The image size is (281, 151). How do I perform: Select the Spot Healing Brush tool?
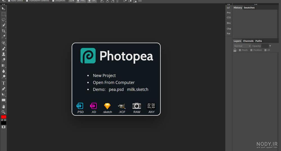coord(3,43)
